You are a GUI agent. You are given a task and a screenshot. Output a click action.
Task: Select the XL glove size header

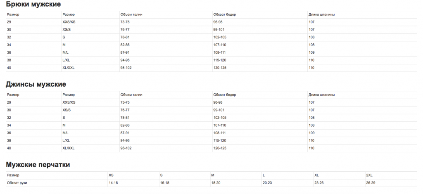[317, 175]
